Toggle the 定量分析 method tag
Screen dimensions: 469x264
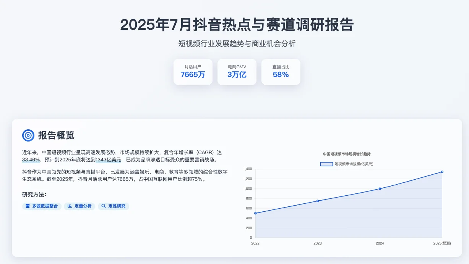point(79,206)
